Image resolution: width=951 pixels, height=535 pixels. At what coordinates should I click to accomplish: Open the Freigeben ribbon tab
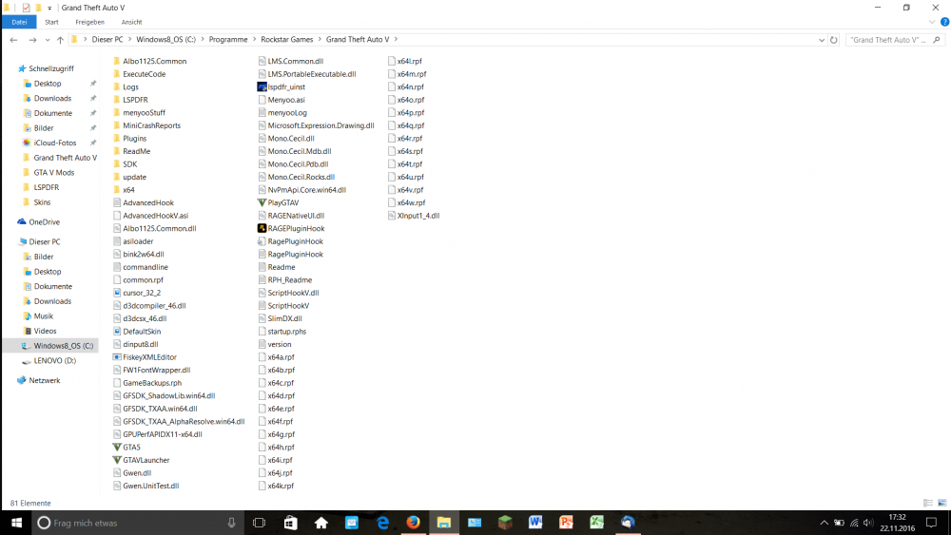pyautogui.click(x=89, y=22)
